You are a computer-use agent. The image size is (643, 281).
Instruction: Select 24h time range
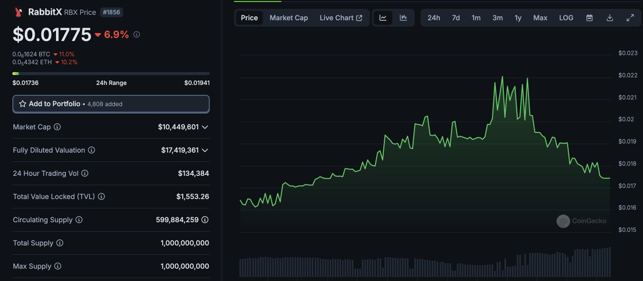click(434, 18)
